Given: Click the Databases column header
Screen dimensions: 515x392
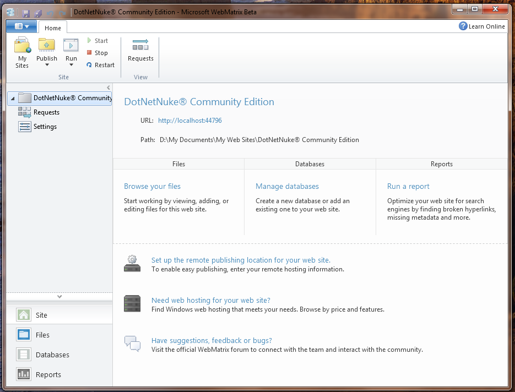Looking at the screenshot, I should pyautogui.click(x=310, y=164).
